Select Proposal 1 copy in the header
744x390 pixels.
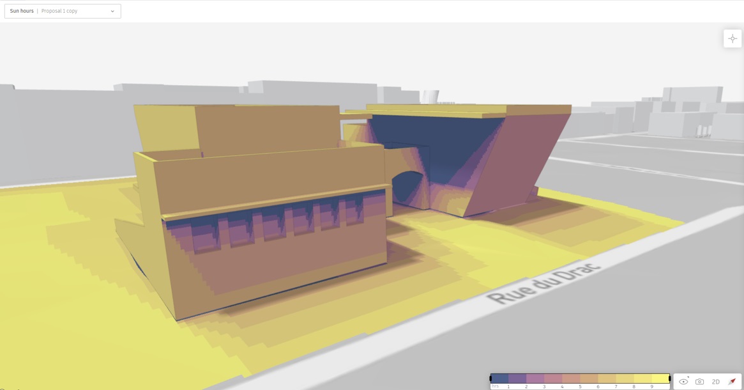pos(61,10)
